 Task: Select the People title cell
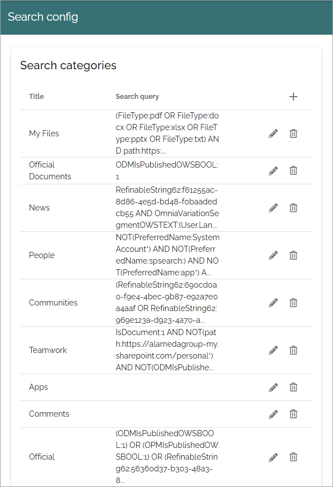[x=42, y=255]
